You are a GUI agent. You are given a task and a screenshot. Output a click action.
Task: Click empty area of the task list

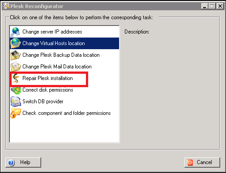tap(64, 131)
